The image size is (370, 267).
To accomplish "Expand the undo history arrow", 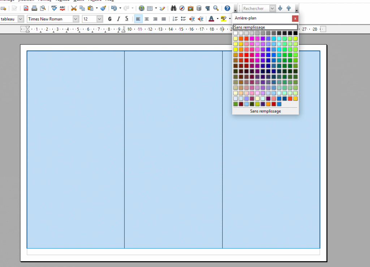I will pos(120,9).
